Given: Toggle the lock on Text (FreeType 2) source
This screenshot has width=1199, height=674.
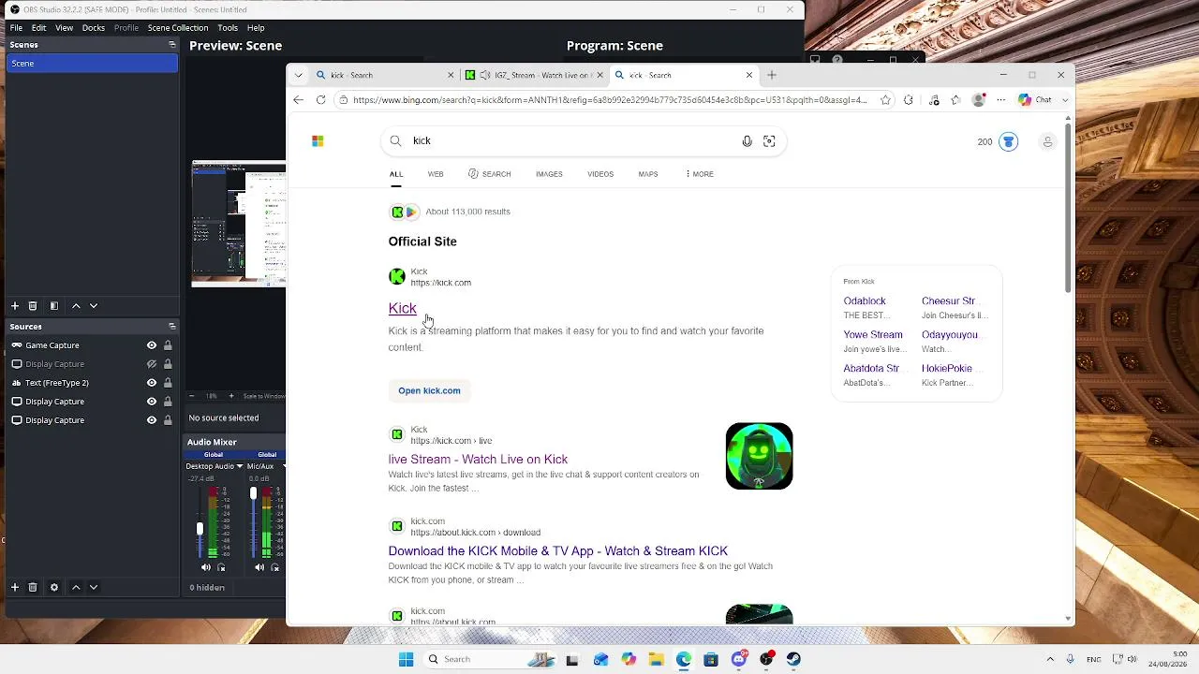Looking at the screenshot, I should coord(168,383).
